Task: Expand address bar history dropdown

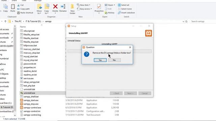Action: 183,22
